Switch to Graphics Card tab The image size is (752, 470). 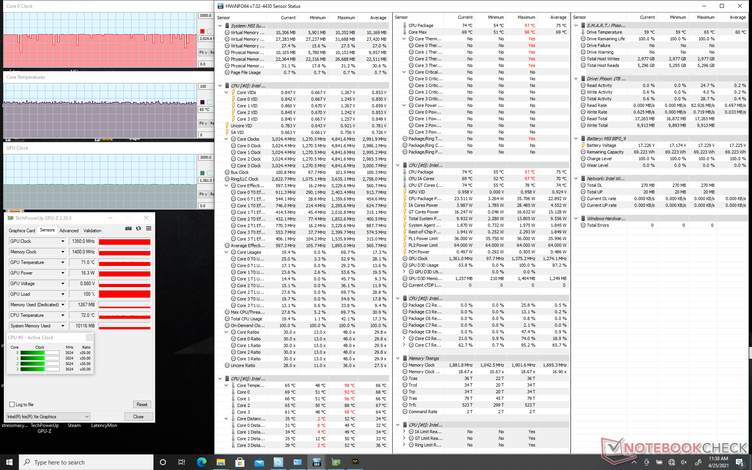pyautogui.click(x=22, y=231)
